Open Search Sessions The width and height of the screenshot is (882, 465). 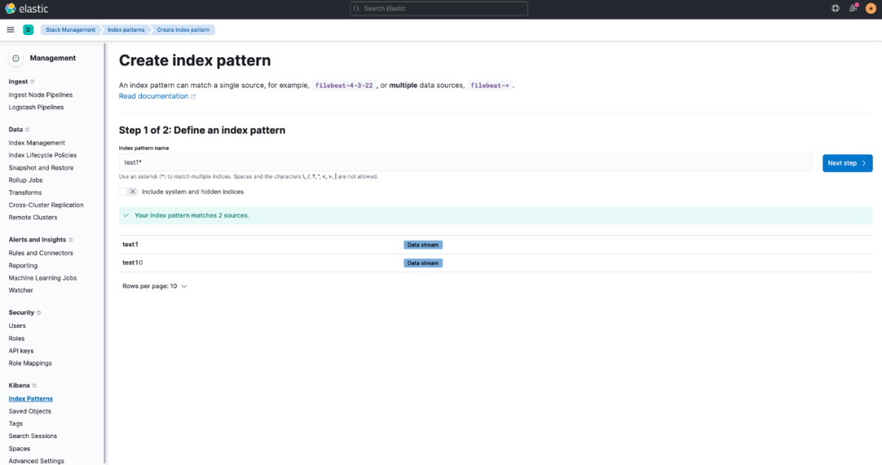click(33, 436)
